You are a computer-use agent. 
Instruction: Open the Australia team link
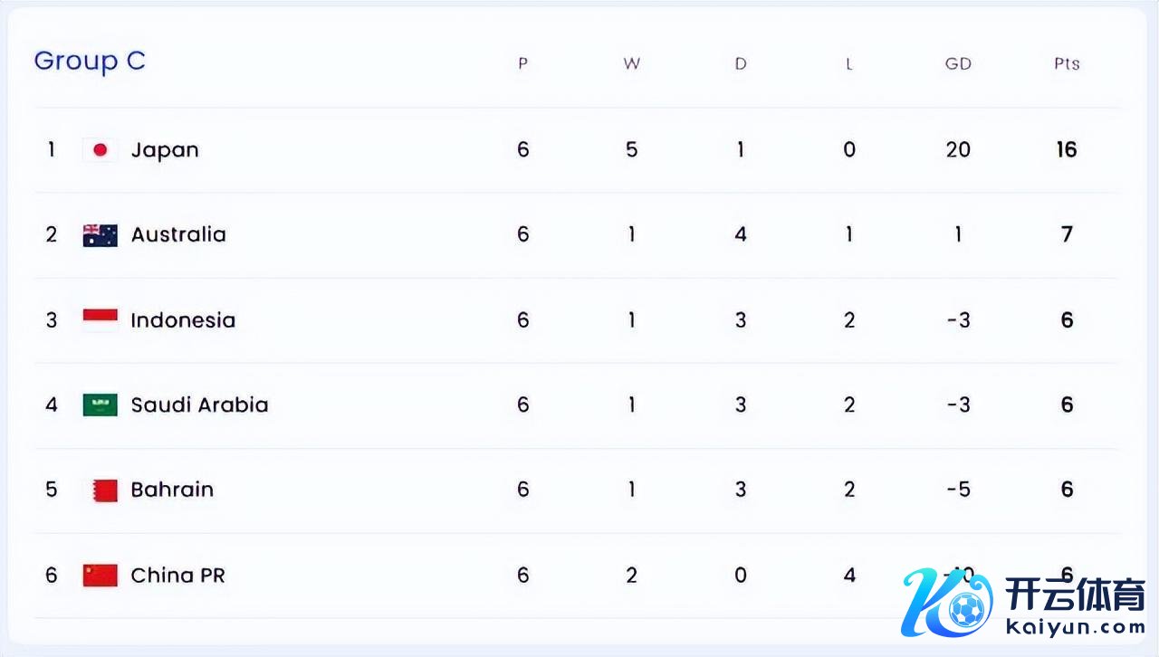[x=178, y=235]
